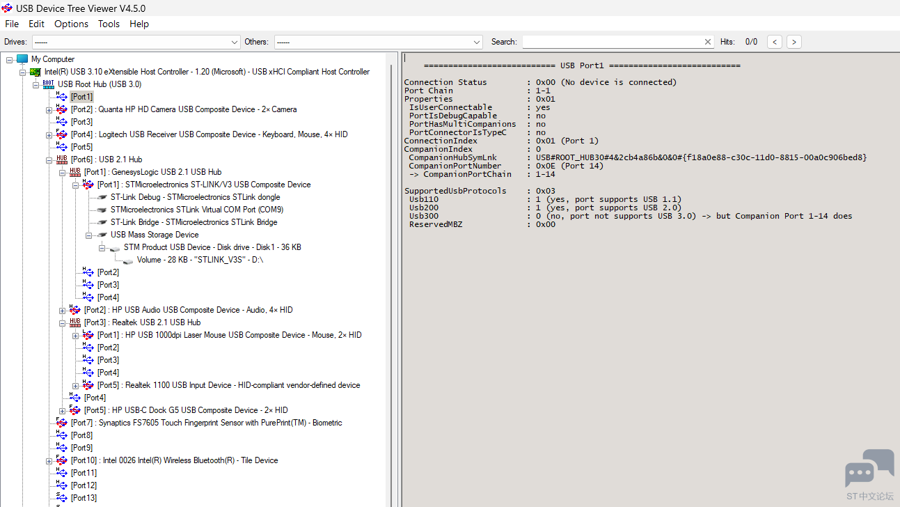The height and width of the screenshot is (507, 900).
Task: Click the ST-Link Bridge device icon
Action: tap(102, 222)
